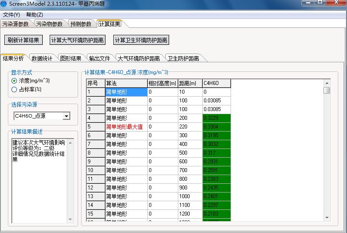The height and width of the screenshot is (233, 347).
Task: Switch to the 污染物参数 tab
Action: (50, 24)
